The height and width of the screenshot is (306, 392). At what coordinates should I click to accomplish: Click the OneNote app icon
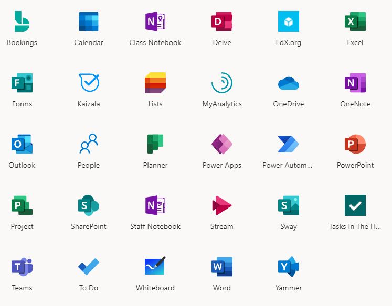click(x=355, y=83)
